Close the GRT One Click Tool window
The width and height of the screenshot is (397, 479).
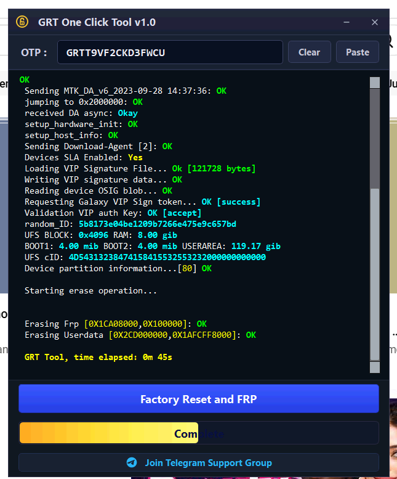(375, 22)
